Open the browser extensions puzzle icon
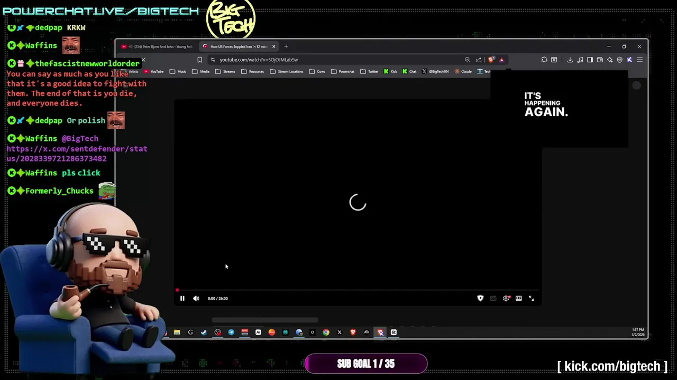 (x=544, y=60)
